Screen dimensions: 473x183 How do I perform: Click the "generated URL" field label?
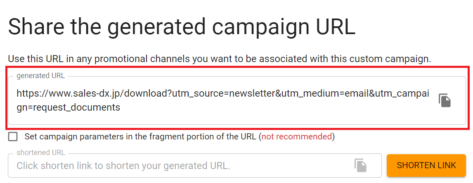coord(40,76)
